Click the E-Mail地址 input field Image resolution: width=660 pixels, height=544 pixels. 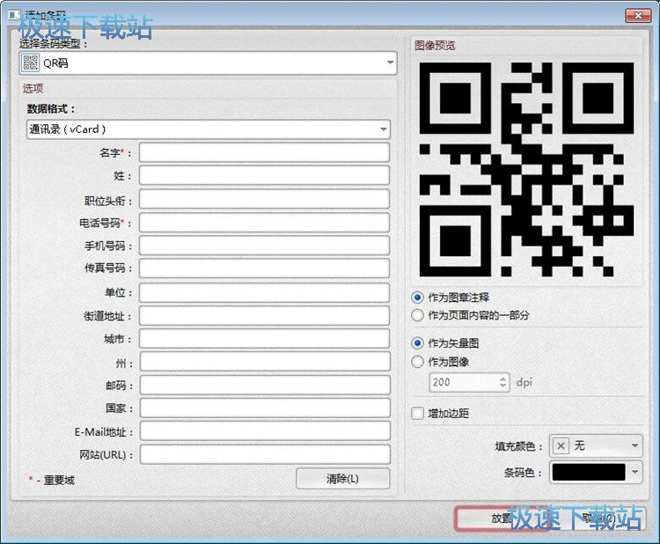click(265, 431)
